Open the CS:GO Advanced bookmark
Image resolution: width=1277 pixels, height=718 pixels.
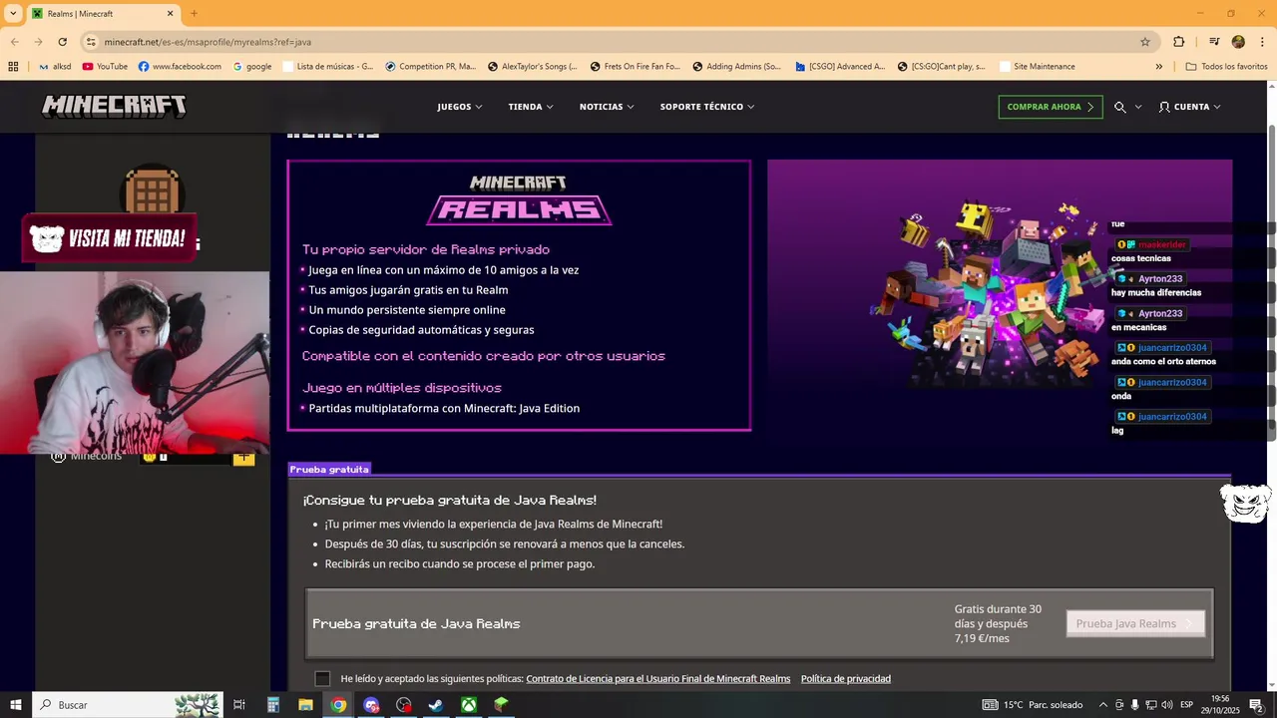tap(840, 67)
